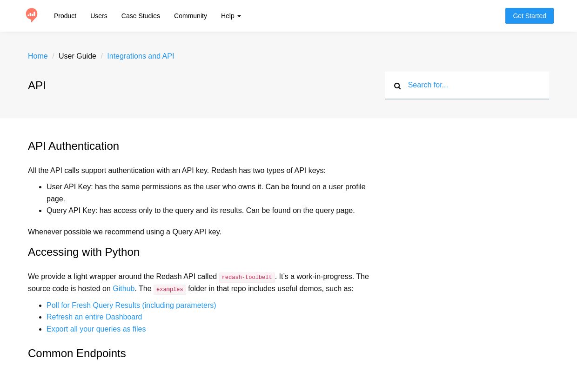
Task: Click the API Authentication heading
Action: (x=74, y=146)
